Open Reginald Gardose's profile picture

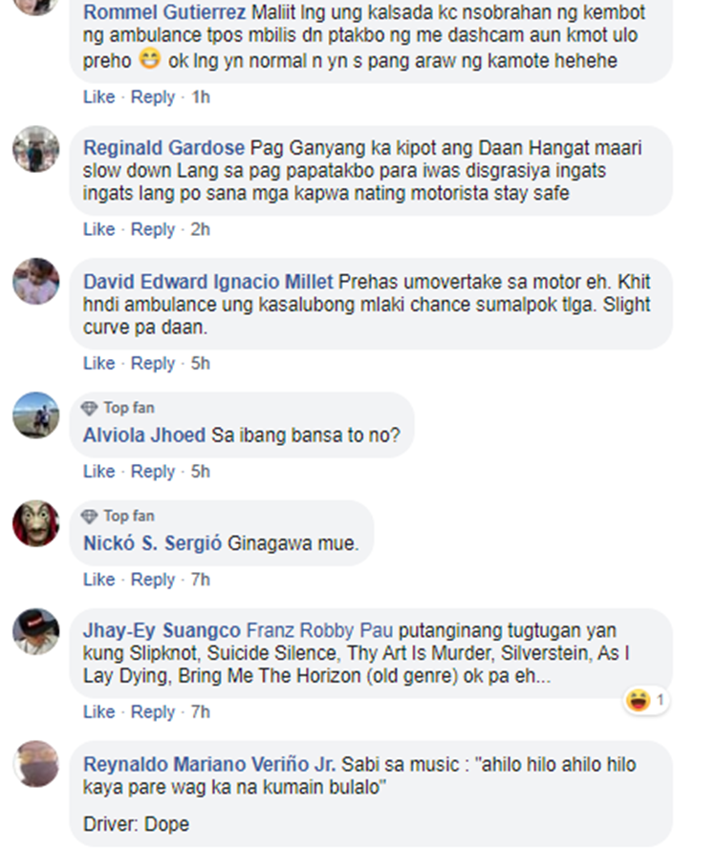(35, 149)
